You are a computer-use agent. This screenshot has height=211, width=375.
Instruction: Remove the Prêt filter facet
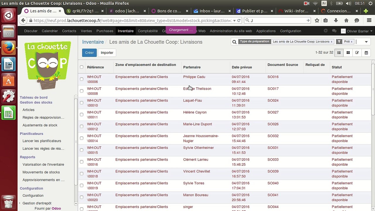pyautogui.click(x=352, y=42)
